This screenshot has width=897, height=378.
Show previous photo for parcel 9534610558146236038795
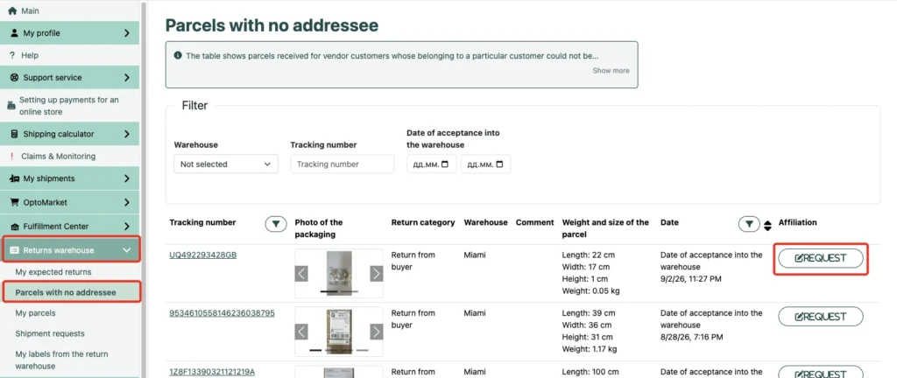tap(301, 332)
